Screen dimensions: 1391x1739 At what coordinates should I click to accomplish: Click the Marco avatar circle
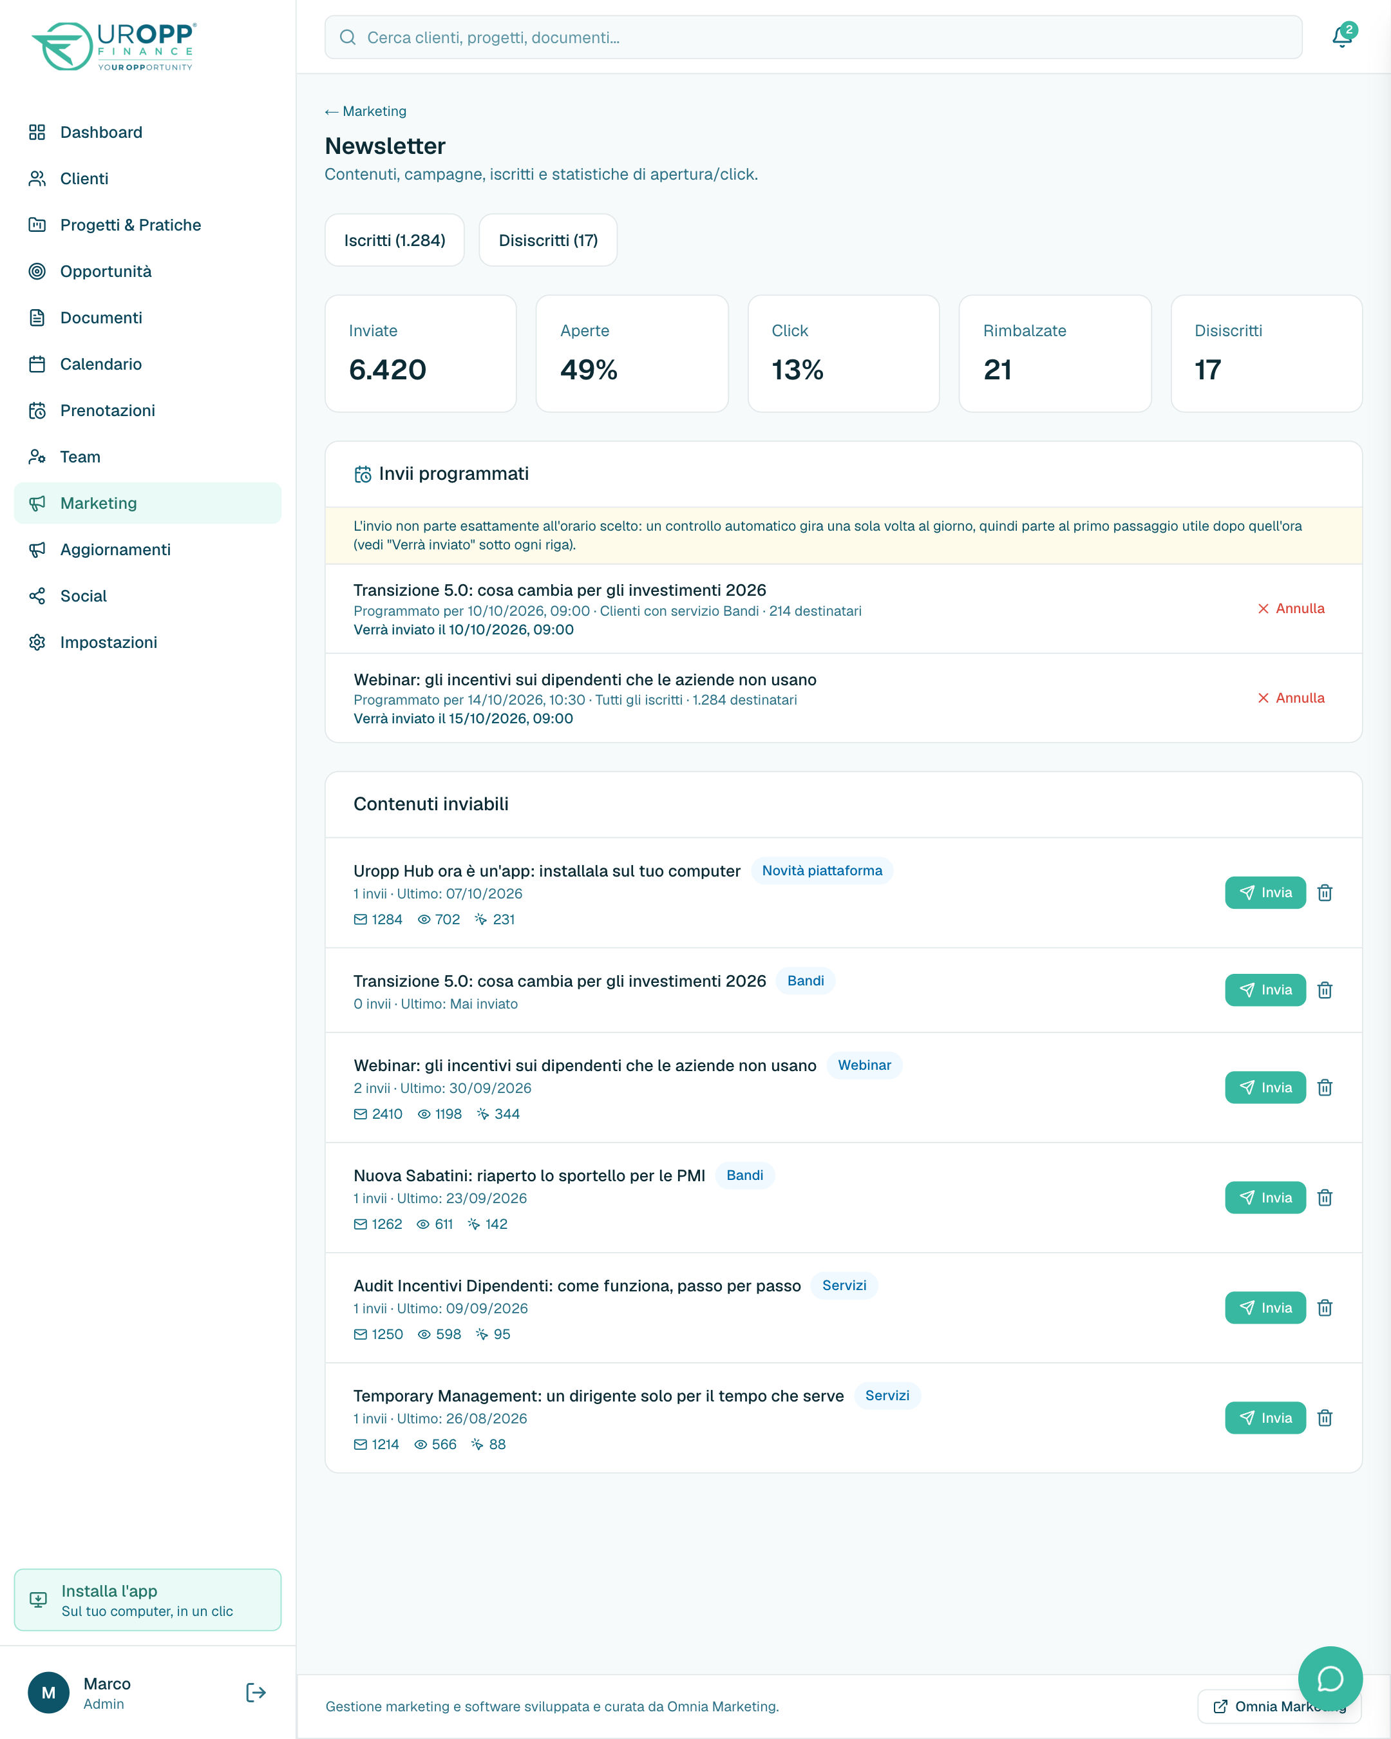coord(48,1692)
